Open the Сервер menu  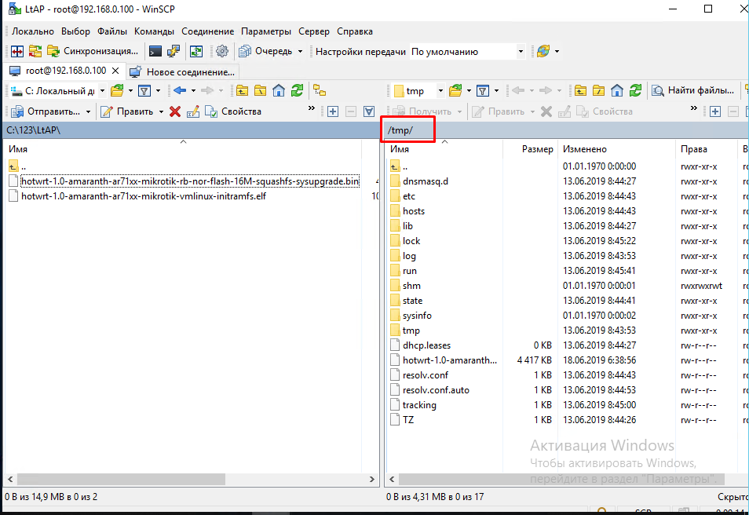tap(314, 31)
